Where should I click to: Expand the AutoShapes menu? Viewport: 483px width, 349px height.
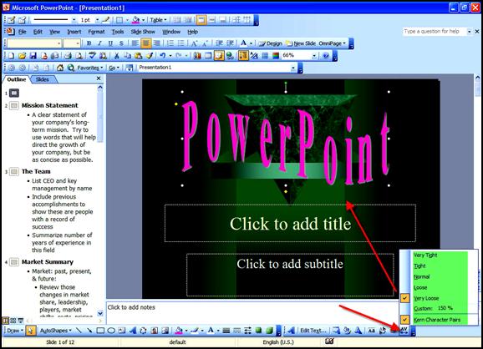(55, 331)
